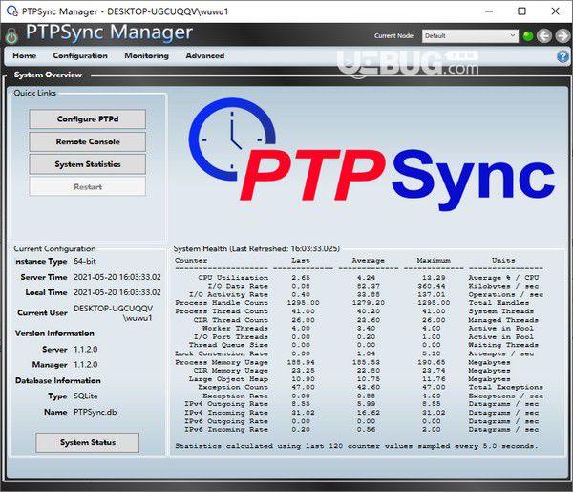The image size is (573, 492).
Task: Click the statistics sampling note text
Action: tap(356, 446)
